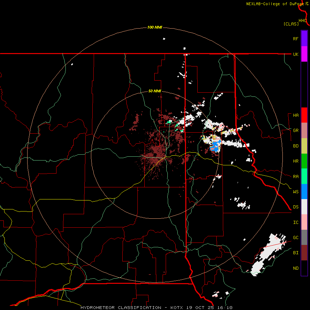
Task: Click the WS legend label
Action: coord(296,192)
